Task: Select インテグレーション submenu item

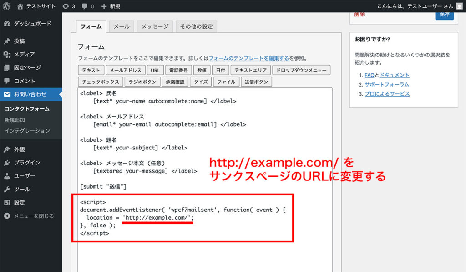Action: [27, 131]
